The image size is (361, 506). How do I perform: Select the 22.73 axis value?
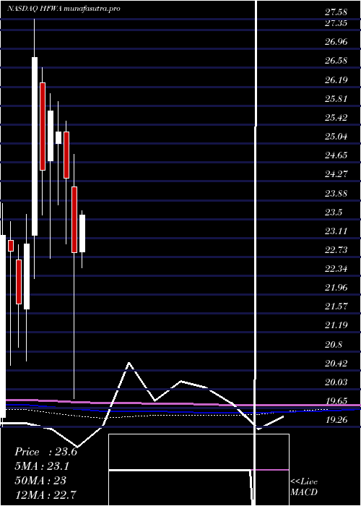coord(336,250)
